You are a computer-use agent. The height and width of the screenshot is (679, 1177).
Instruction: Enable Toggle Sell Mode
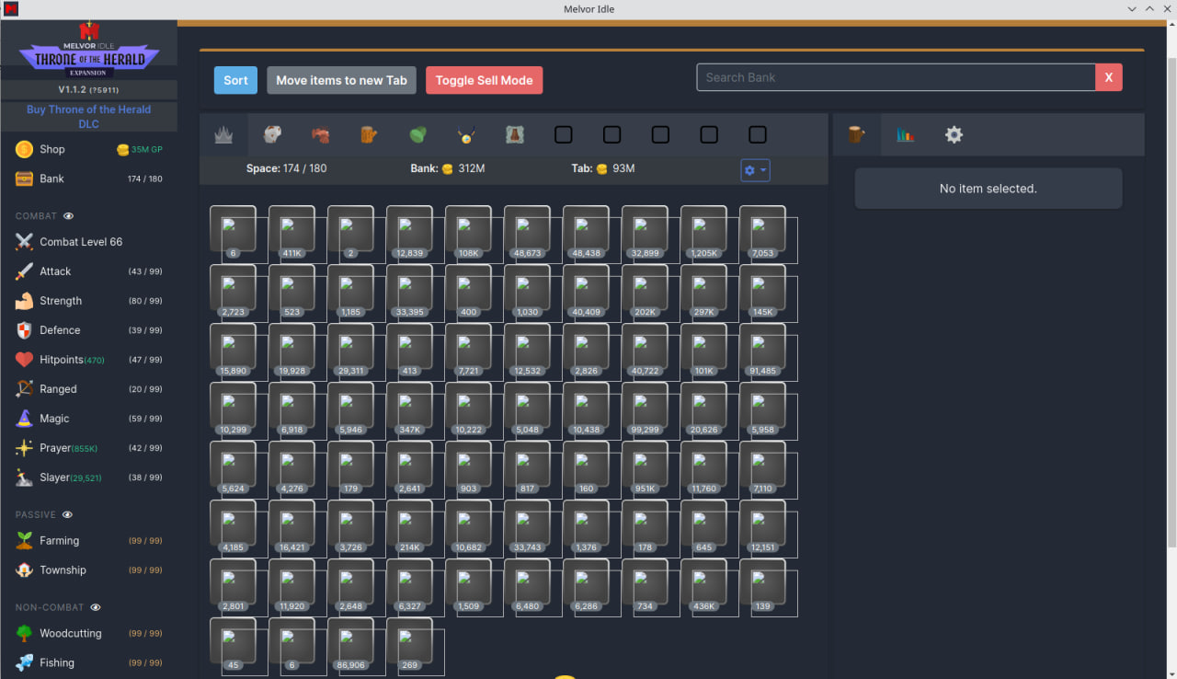tap(484, 80)
